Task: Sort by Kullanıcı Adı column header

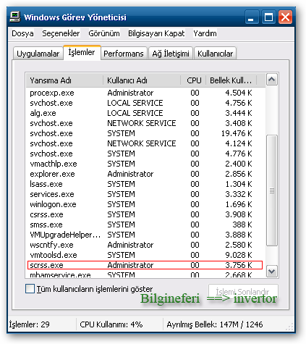Action: pos(142,80)
